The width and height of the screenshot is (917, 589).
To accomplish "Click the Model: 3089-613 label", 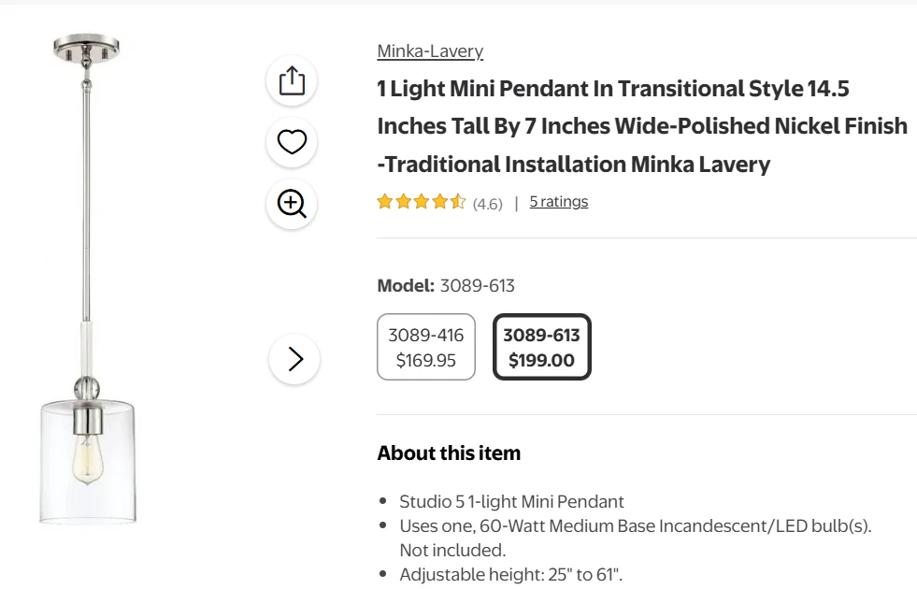I will coord(446,286).
